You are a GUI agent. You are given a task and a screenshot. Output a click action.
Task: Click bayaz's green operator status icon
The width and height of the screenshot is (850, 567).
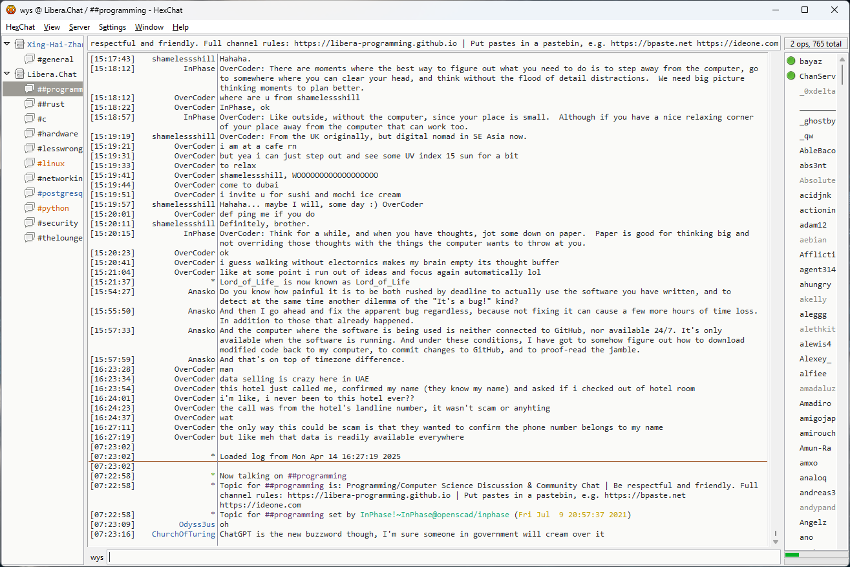click(791, 61)
